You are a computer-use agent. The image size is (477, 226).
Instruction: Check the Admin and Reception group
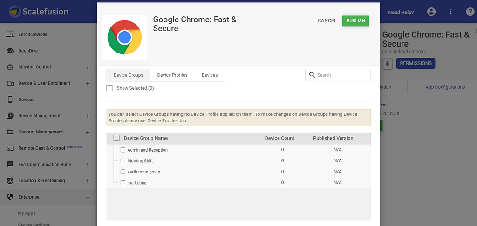pyautogui.click(x=123, y=150)
